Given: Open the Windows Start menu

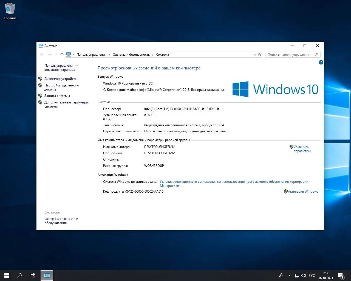Looking at the screenshot, I should pos(7,276).
